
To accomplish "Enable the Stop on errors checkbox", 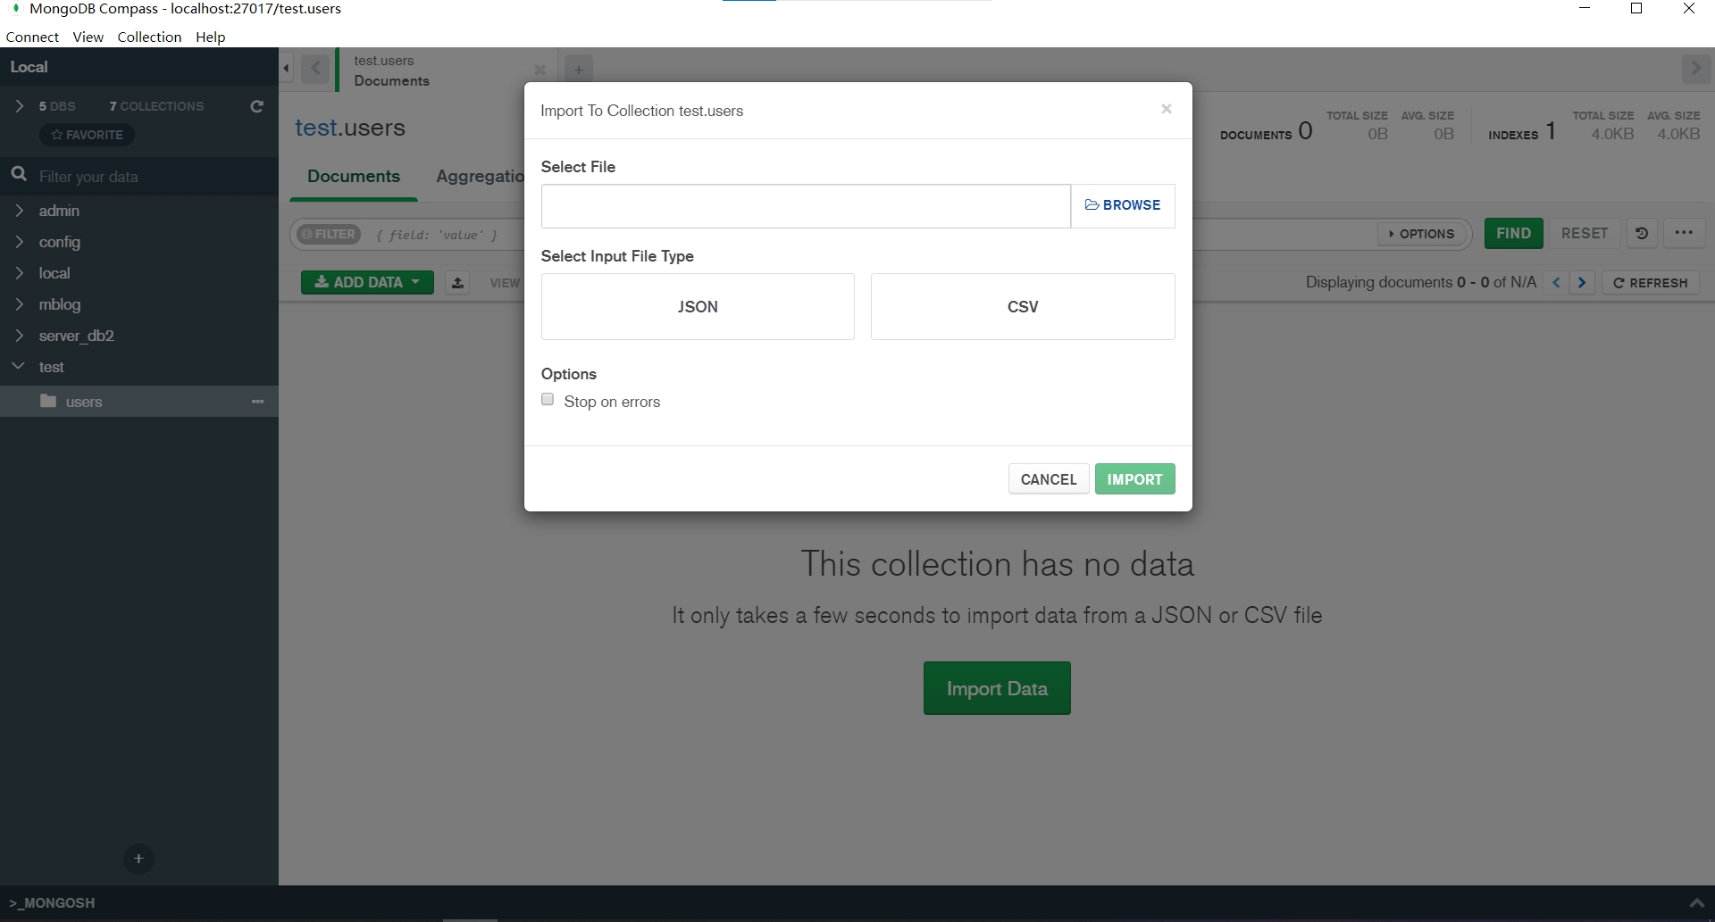I will point(547,400).
